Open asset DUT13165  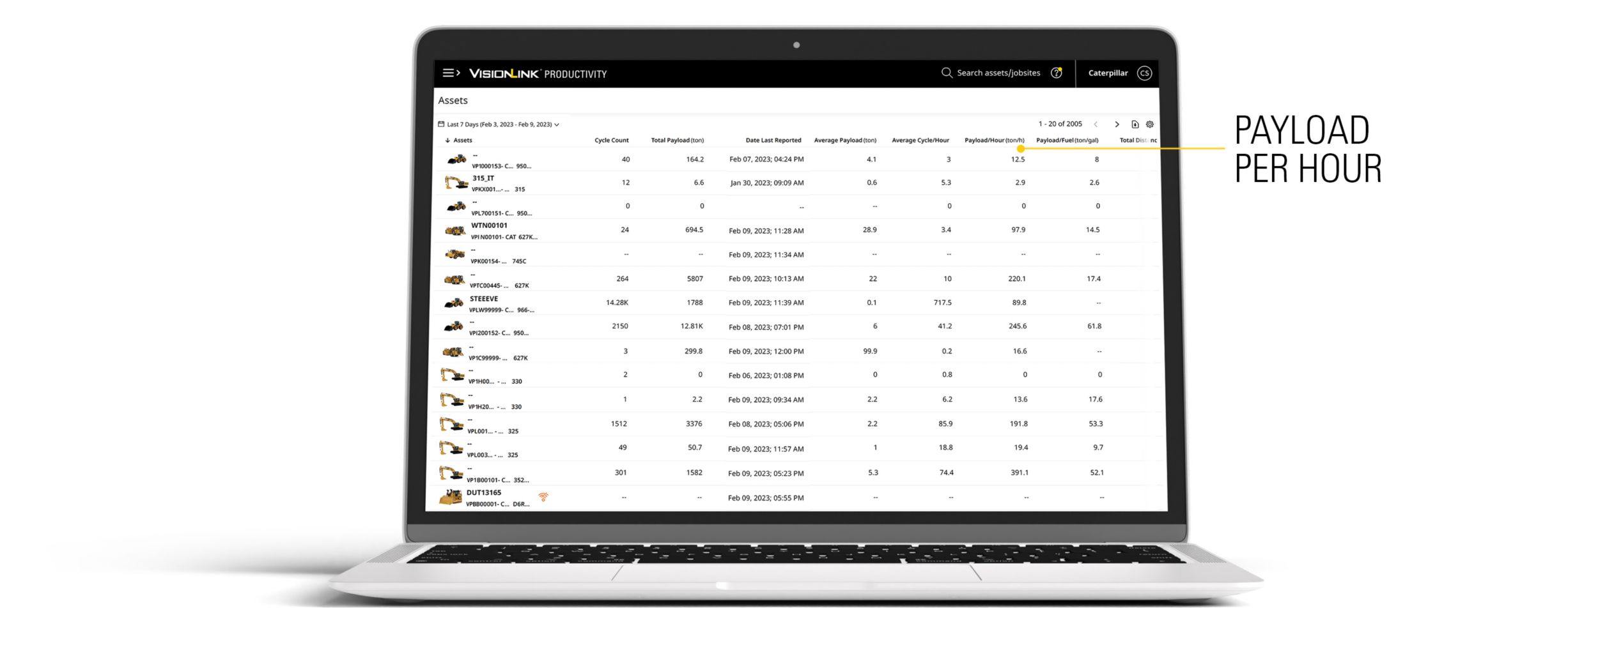(484, 493)
